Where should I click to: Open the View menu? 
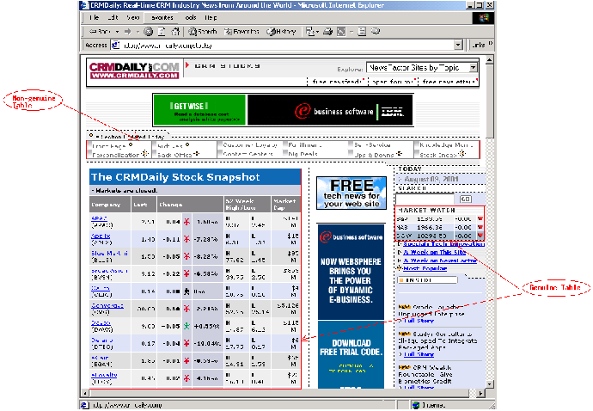133,17
